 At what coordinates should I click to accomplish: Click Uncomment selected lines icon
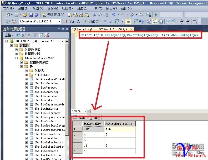[174, 21]
